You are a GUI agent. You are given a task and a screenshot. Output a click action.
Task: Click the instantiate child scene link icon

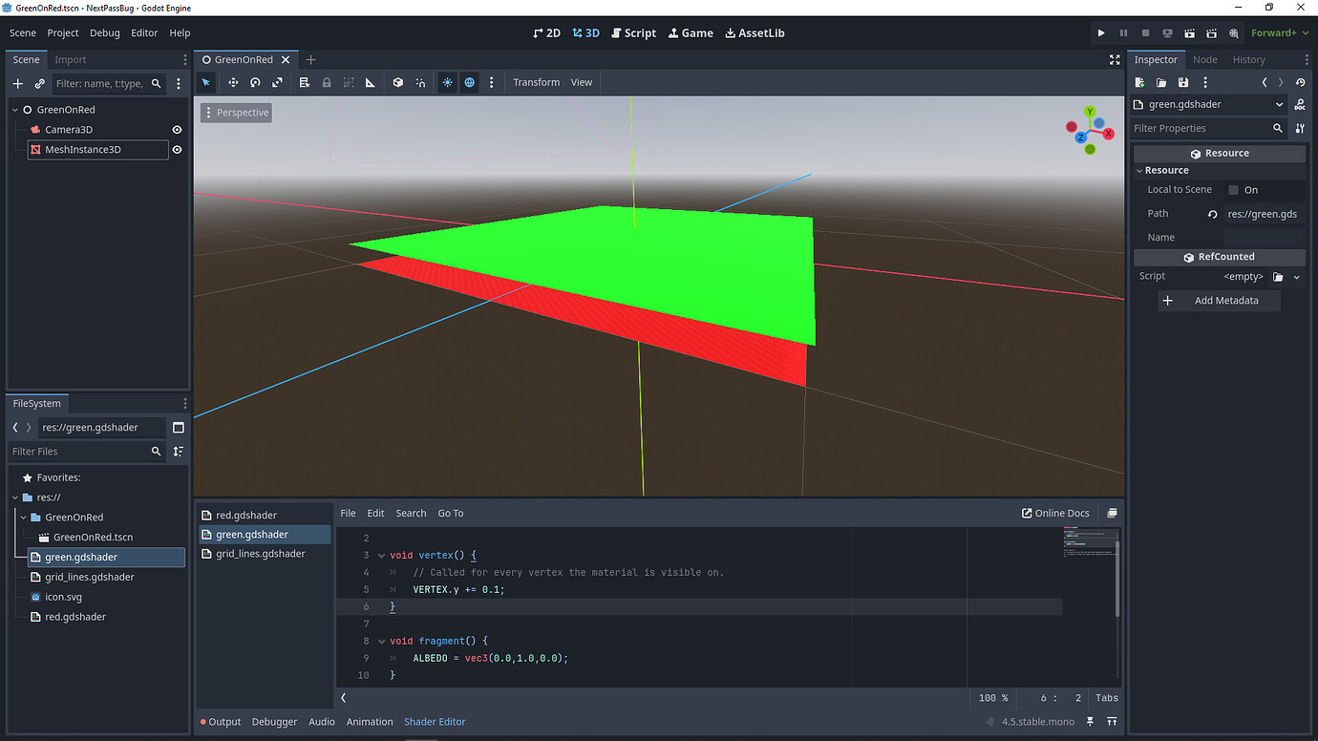point(39,83)
